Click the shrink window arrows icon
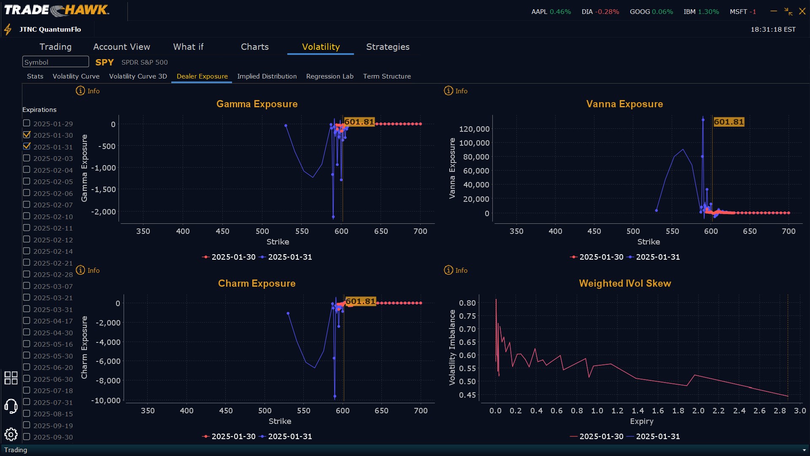The width and height of the screenshot is (810, 456). 788,11
